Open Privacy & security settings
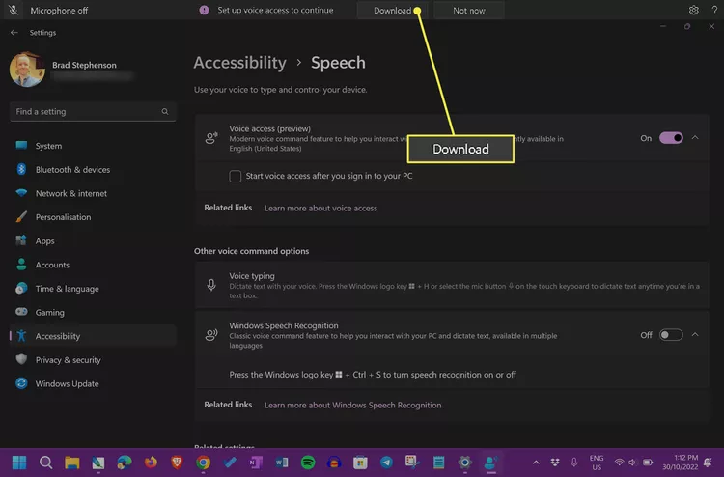The image size is (724, 477). (93, 360)
